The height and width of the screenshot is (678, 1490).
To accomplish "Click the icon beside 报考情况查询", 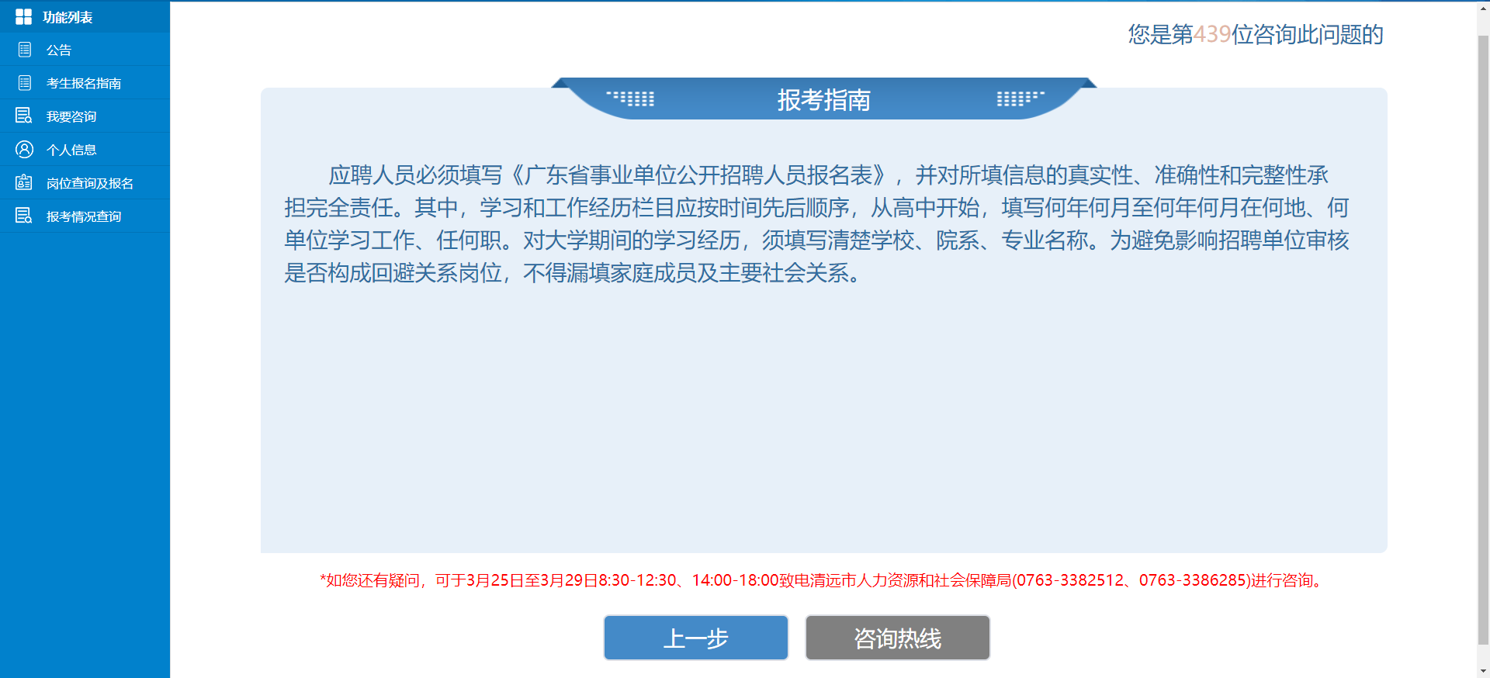I will [x=24, y=216].
